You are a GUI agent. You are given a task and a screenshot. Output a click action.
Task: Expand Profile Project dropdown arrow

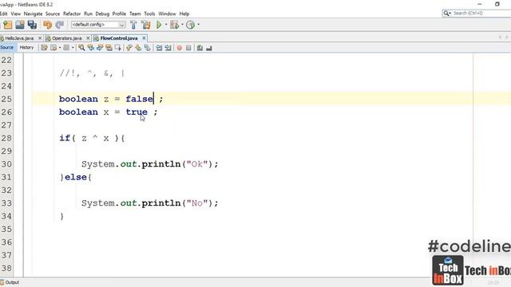(x=198, y=25)
